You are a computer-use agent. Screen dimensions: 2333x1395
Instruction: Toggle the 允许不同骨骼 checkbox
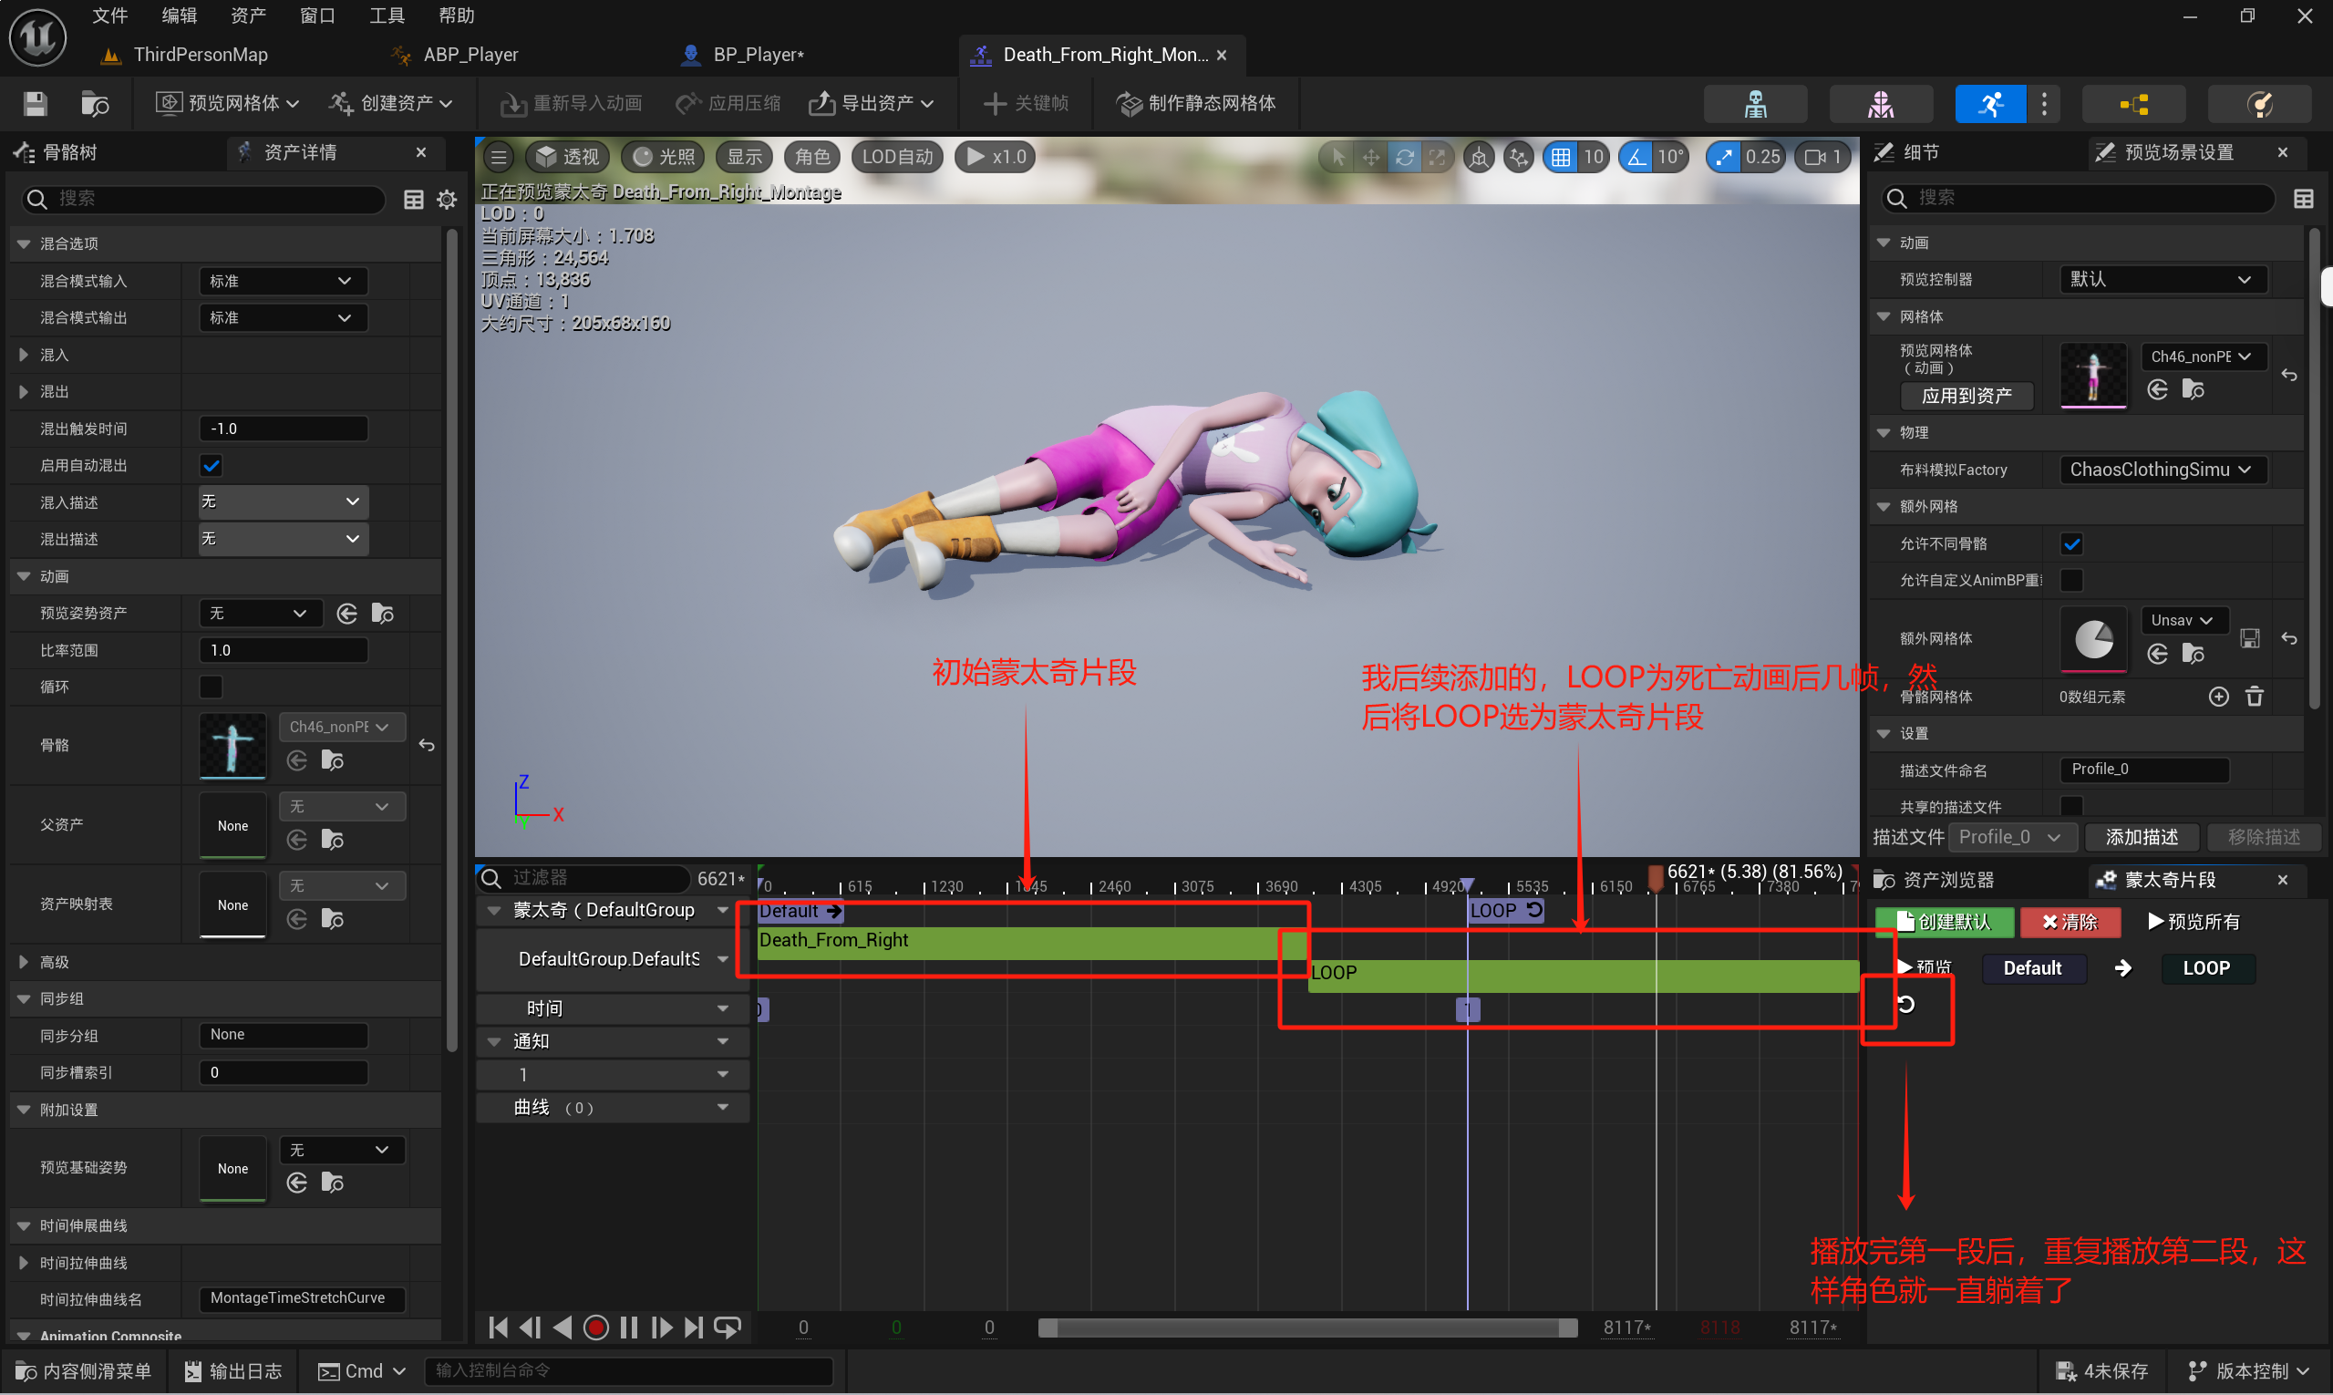(2071, 544)
